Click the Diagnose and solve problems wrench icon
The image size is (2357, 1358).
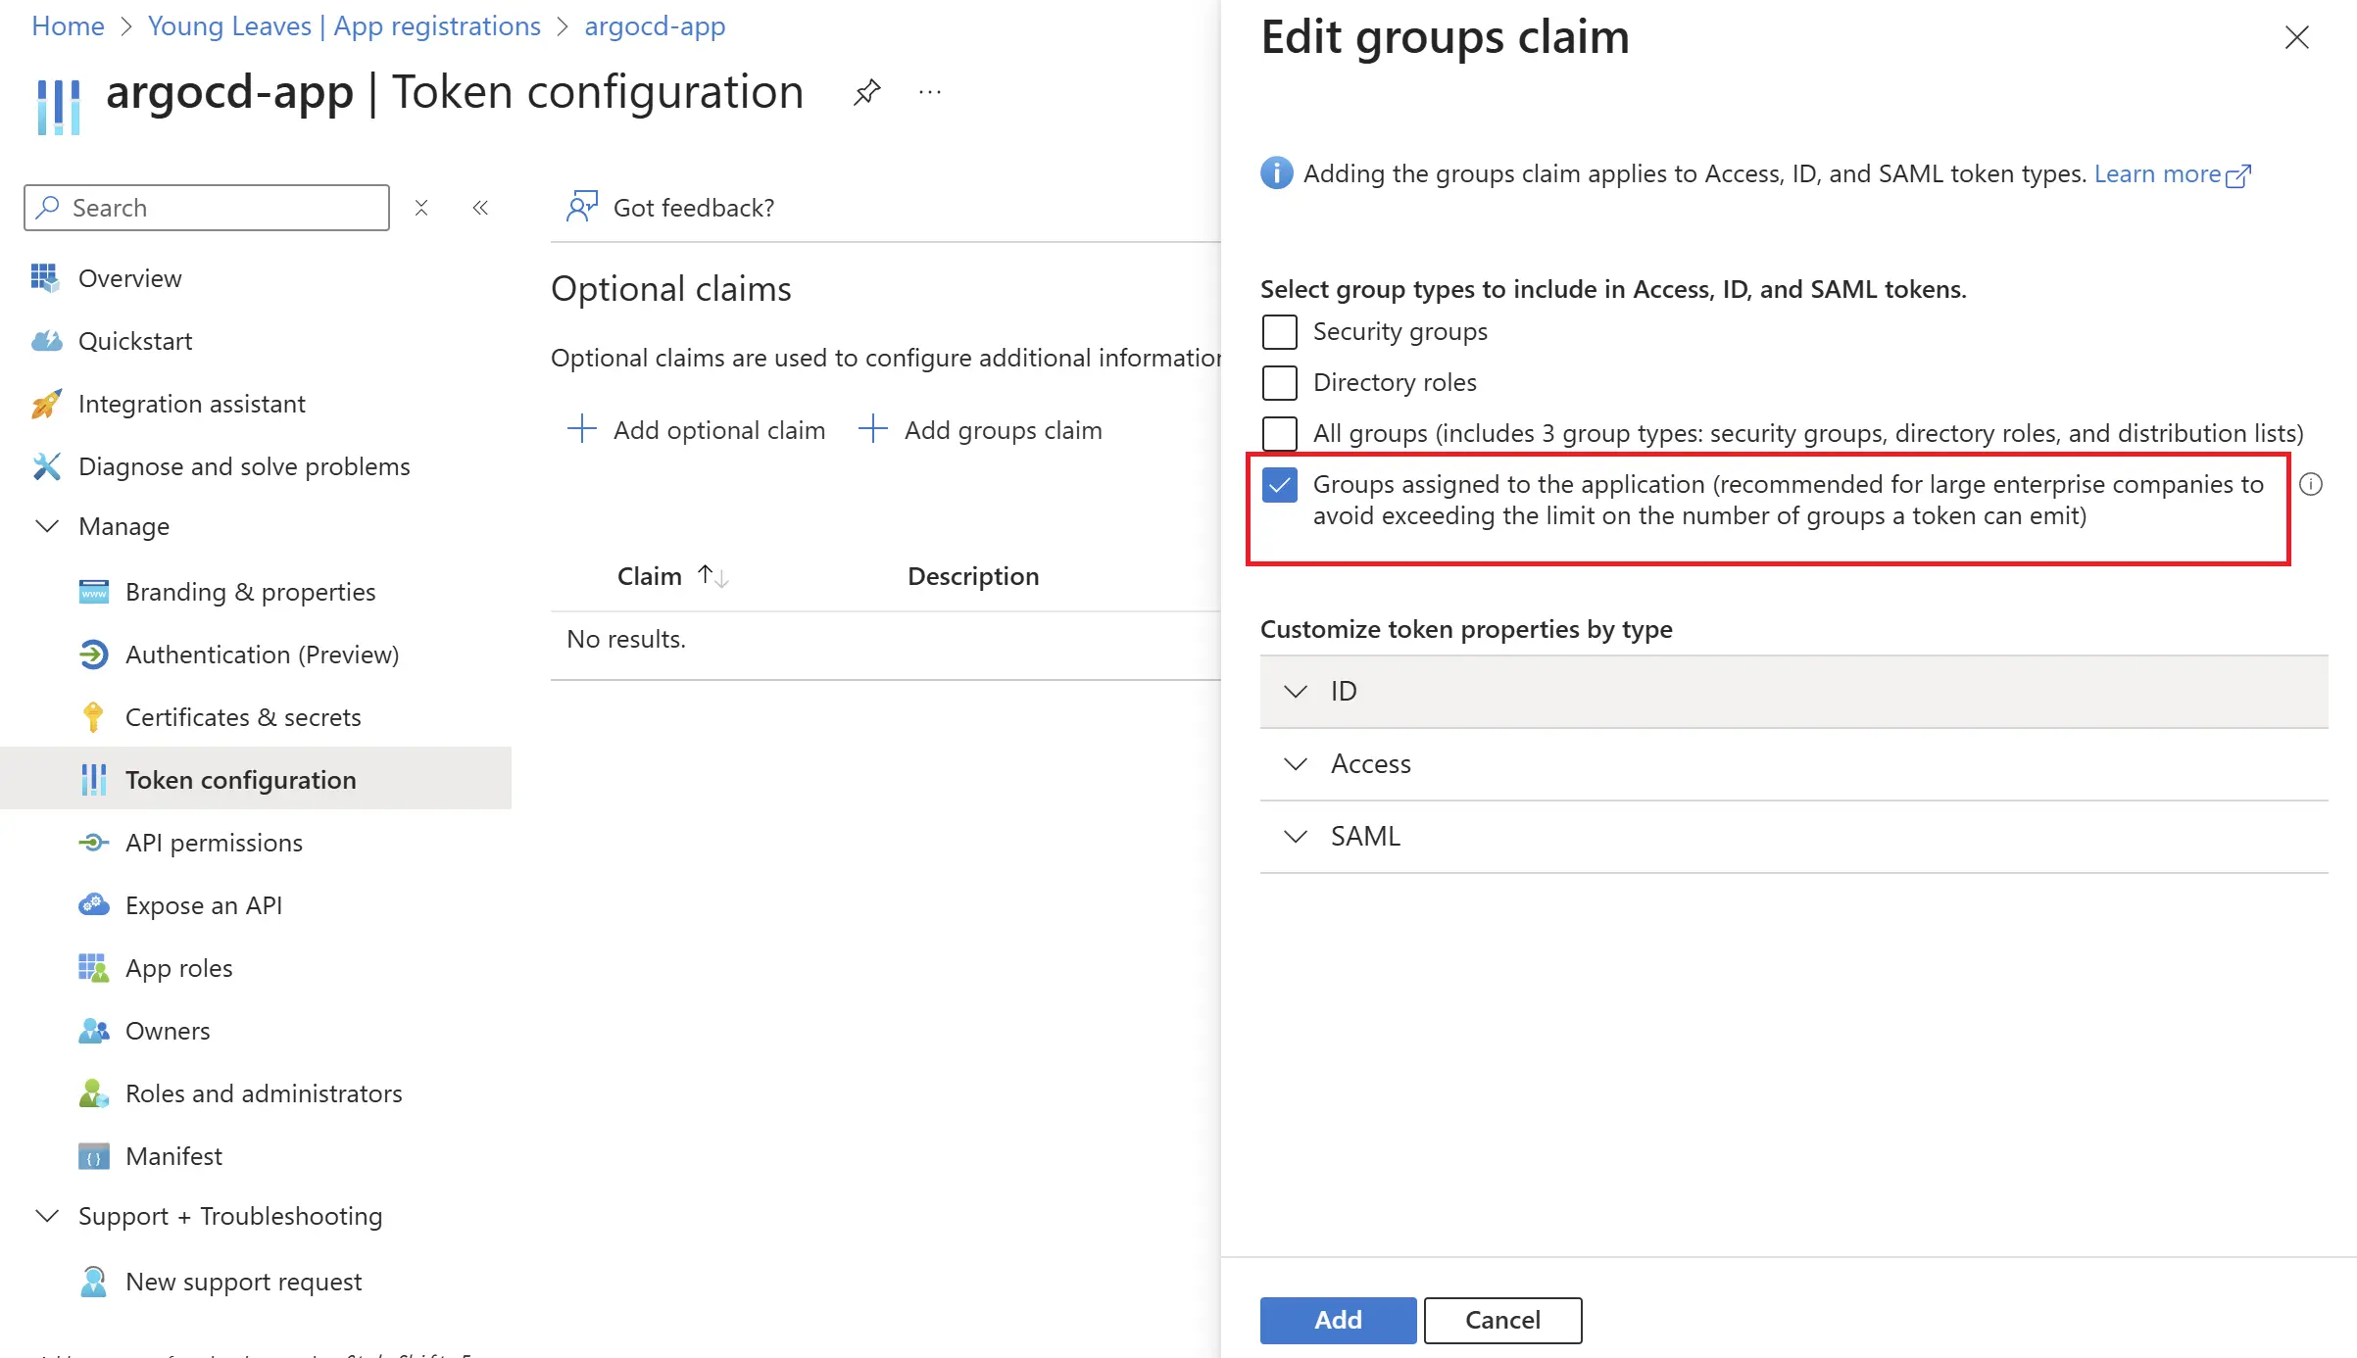tap(45, 466)
